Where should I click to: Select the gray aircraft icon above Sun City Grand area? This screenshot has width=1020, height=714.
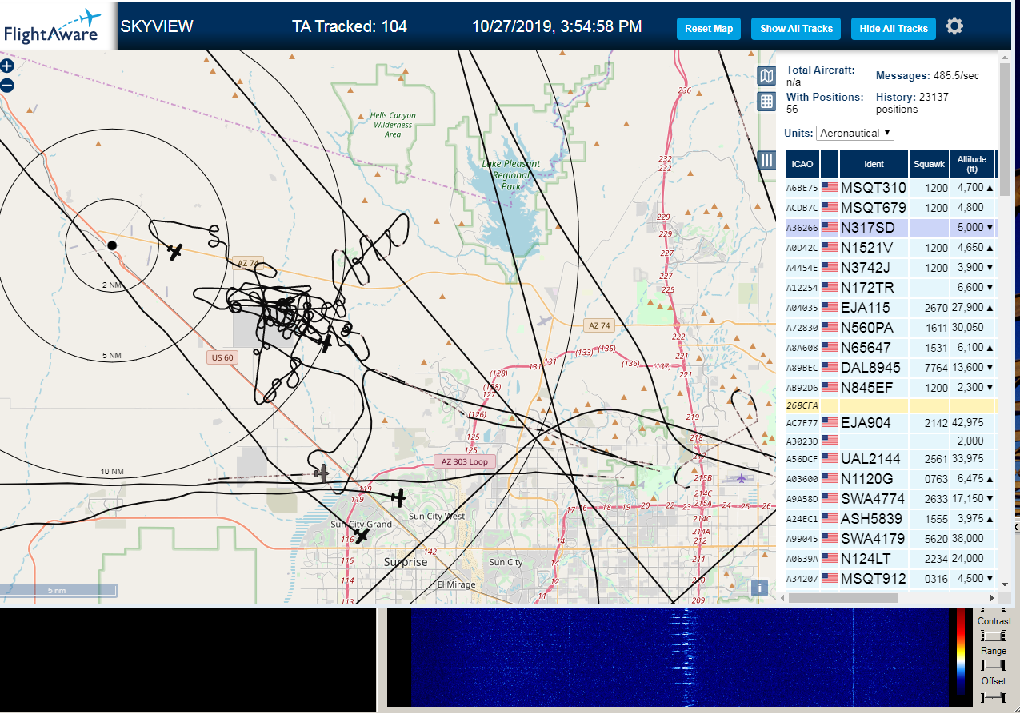tap(322, 473)
